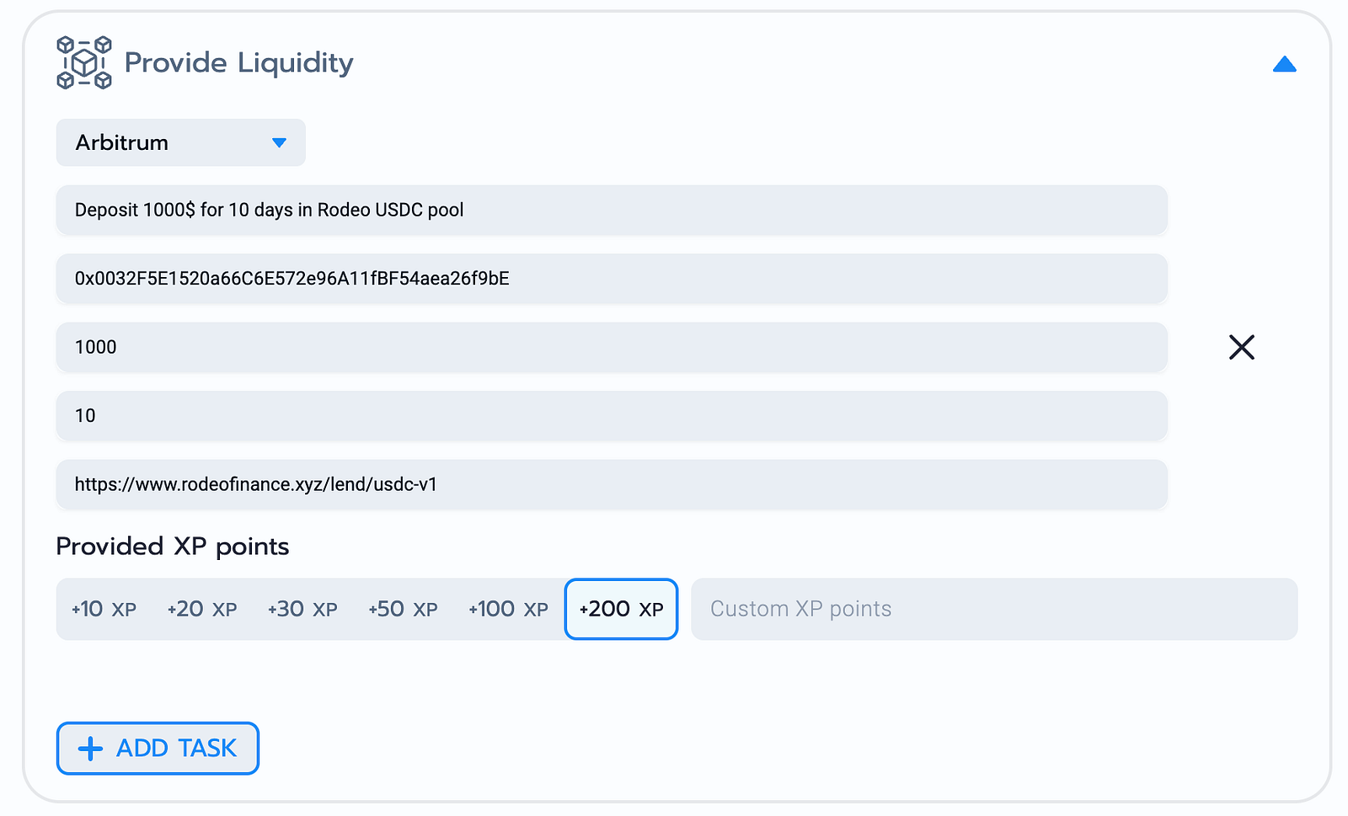Pick the highlighted +200 XP option

pos(621,609)
